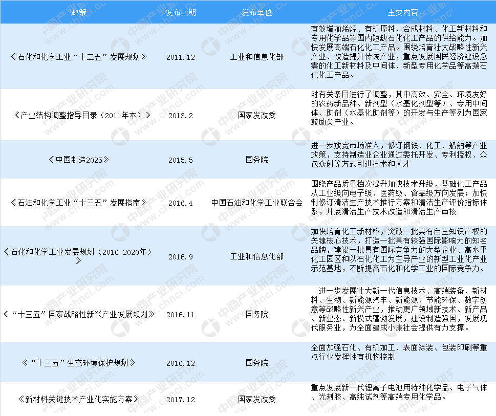Click content starting 加快培育化工新材料

[399, 250]
